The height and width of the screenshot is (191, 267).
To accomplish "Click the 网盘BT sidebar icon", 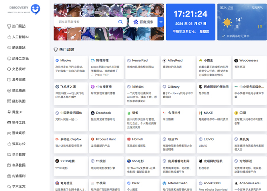I will (9, 112).
